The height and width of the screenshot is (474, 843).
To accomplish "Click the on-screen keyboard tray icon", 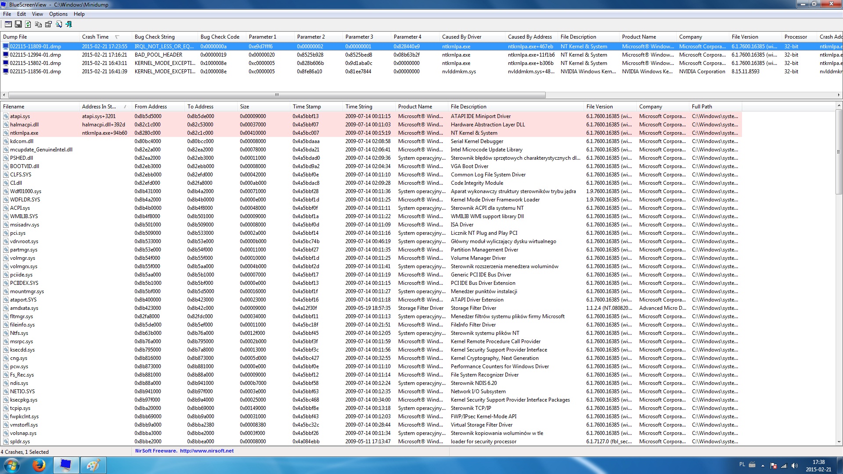I will pyautogui.click(x=752, y=464).
